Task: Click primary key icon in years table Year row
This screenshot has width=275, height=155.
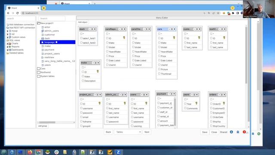Action: point(196,103)
